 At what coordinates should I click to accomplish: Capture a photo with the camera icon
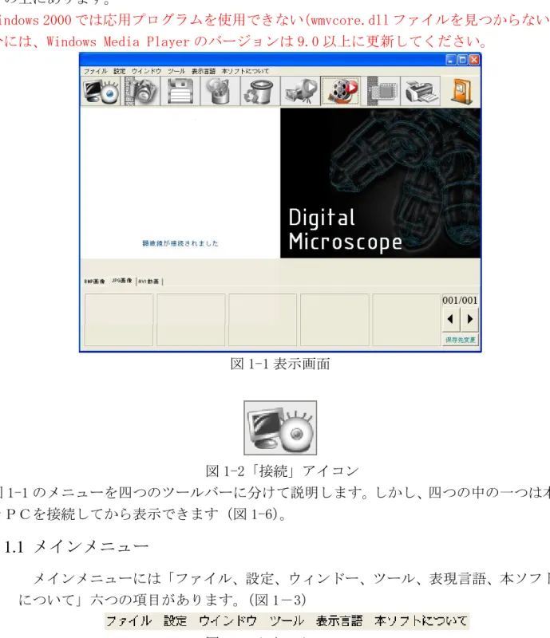pos(141,91)
